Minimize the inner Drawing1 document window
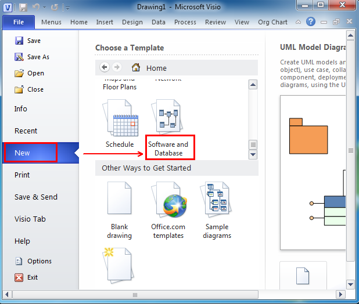Image resolution: width=359 pixels, height=304 pixels. pos(324,22)
